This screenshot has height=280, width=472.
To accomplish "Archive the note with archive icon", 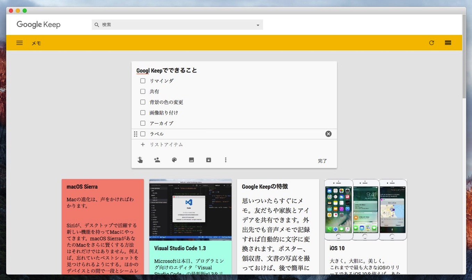I will (x=208, y=160).
